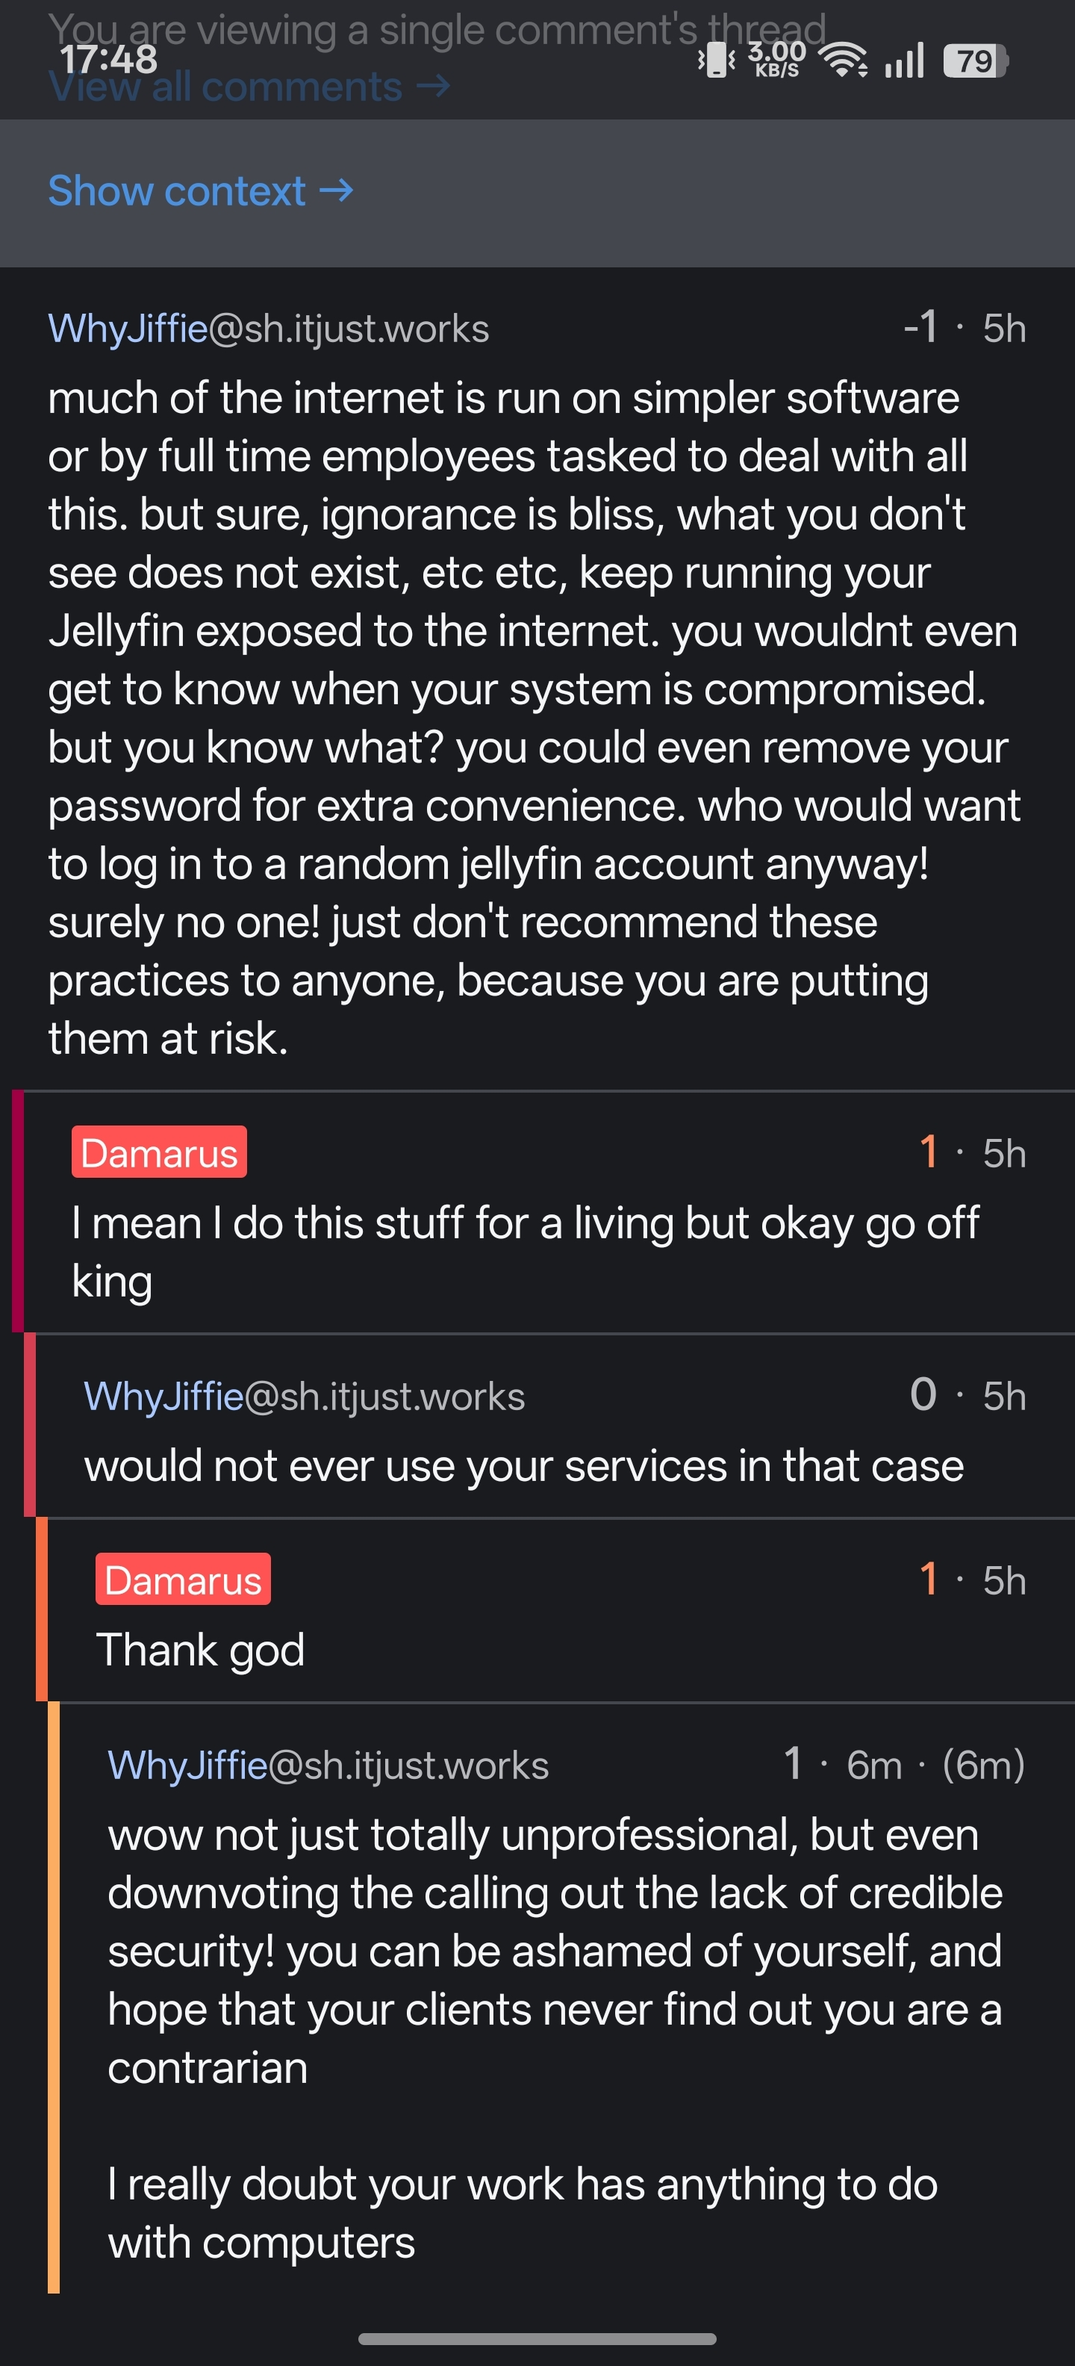Tap the first Damarus username badge

(x=159, y=1152)
